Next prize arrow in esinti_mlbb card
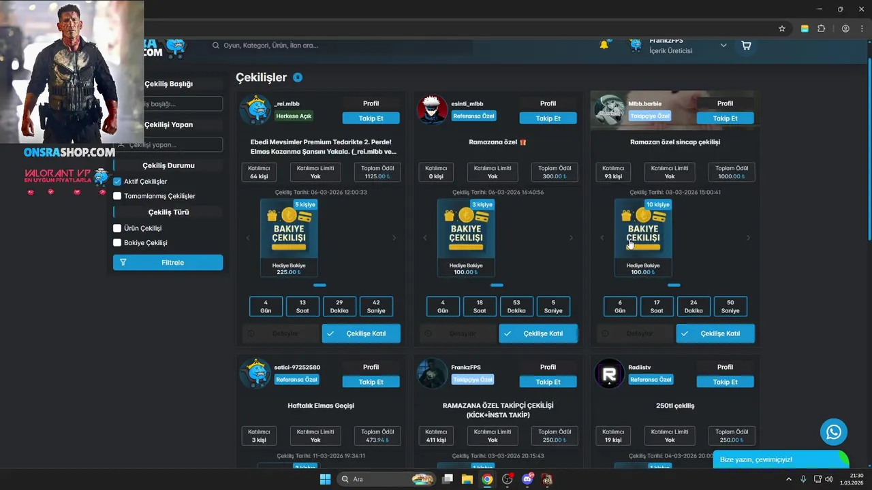Screen dimensions: 872x490 tap(571, 238)
